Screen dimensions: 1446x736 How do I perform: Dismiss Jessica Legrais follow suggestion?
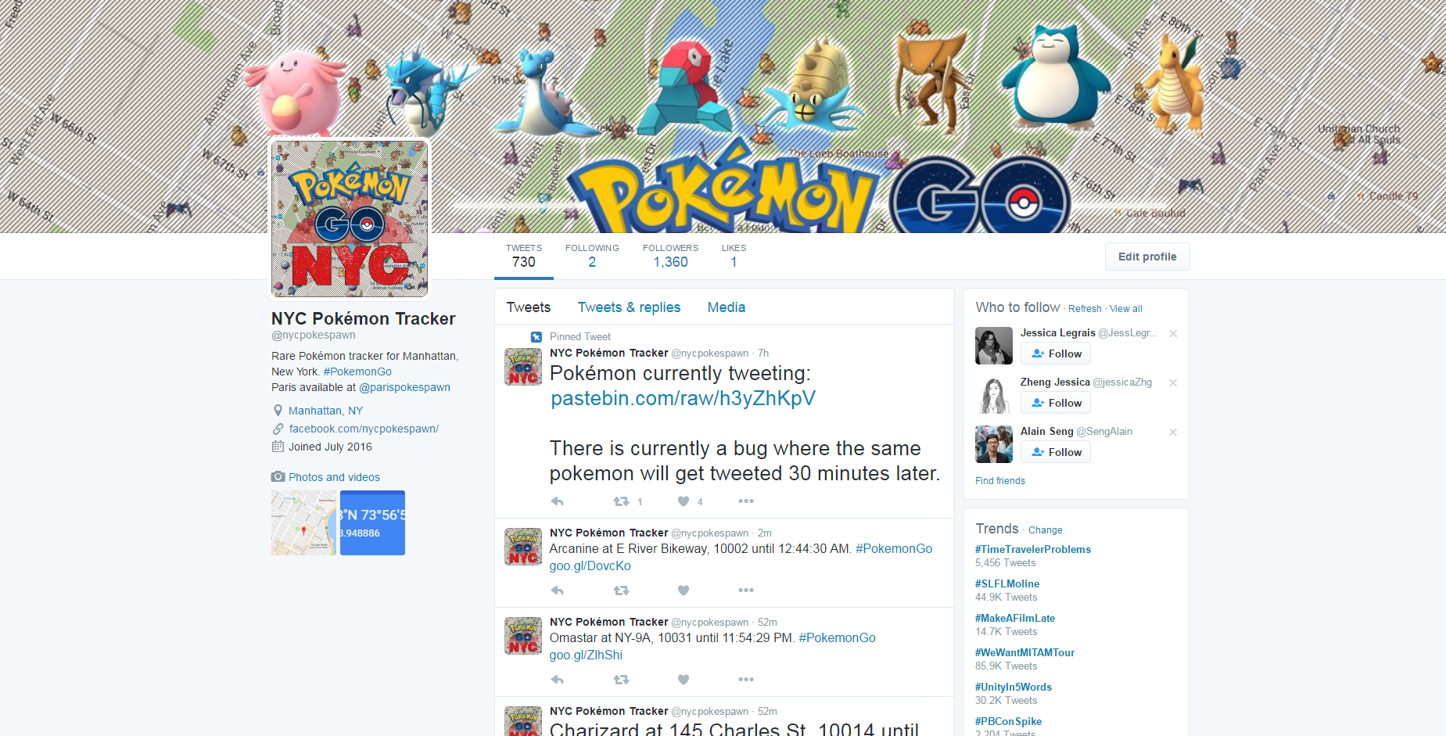pyautogui.click(x=1173, y=333)
